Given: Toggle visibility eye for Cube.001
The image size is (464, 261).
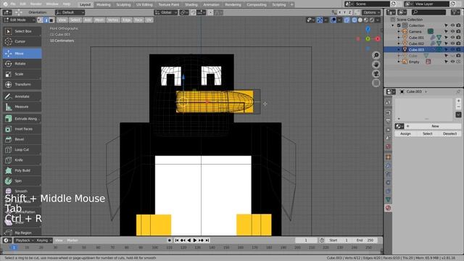Looking at the screenshot, I should pos(452,38).
